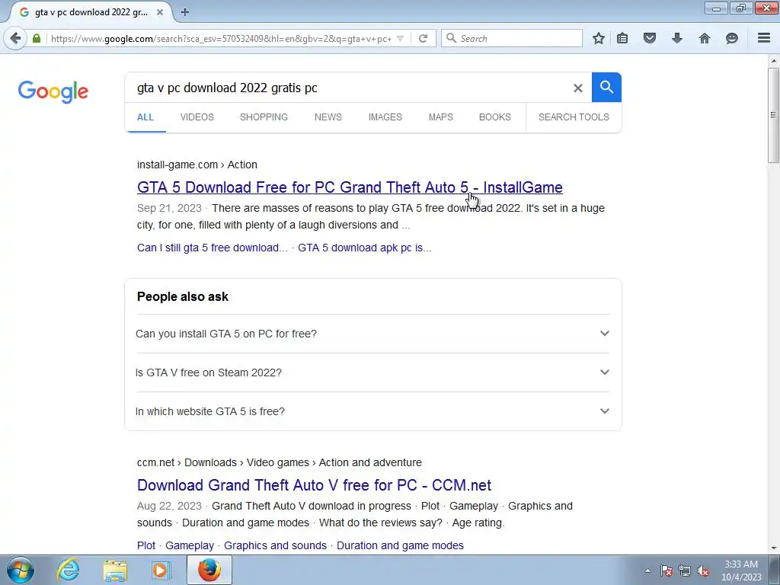780x585 pixels.
Task: Click the Google logo
Action: [53, 91]
